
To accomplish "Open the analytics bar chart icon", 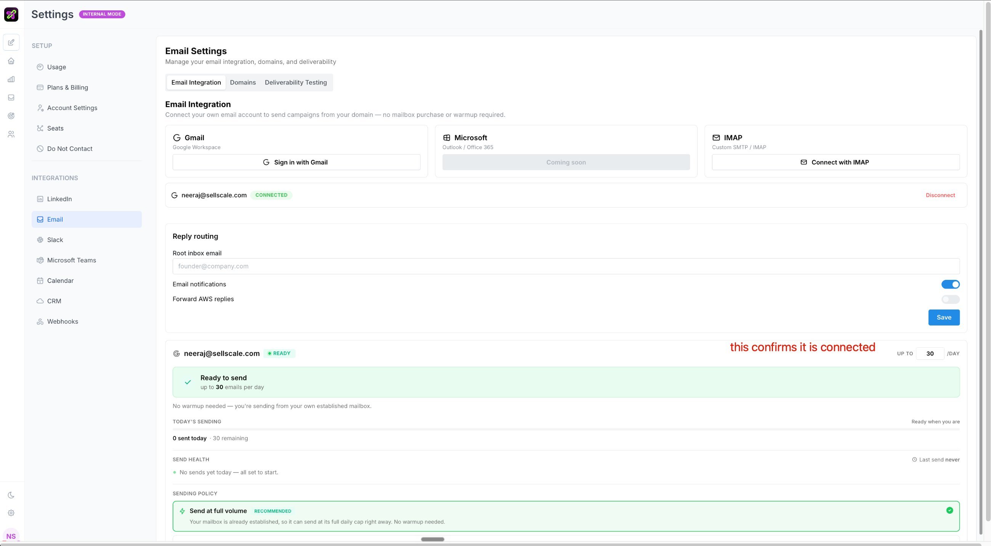I will [11, 79].
